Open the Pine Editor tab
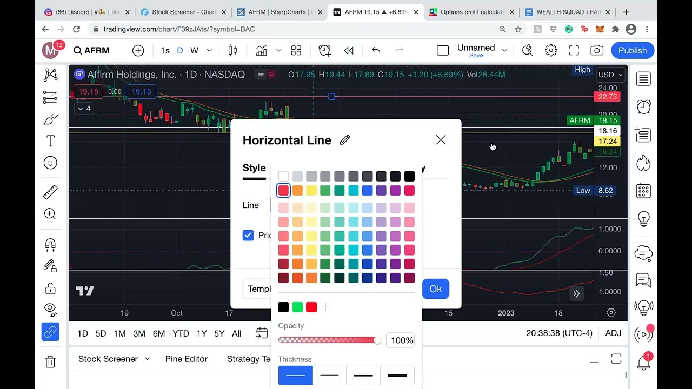This screenshot has width=692, height=389. pyautogui.click(x=187, y=359)
